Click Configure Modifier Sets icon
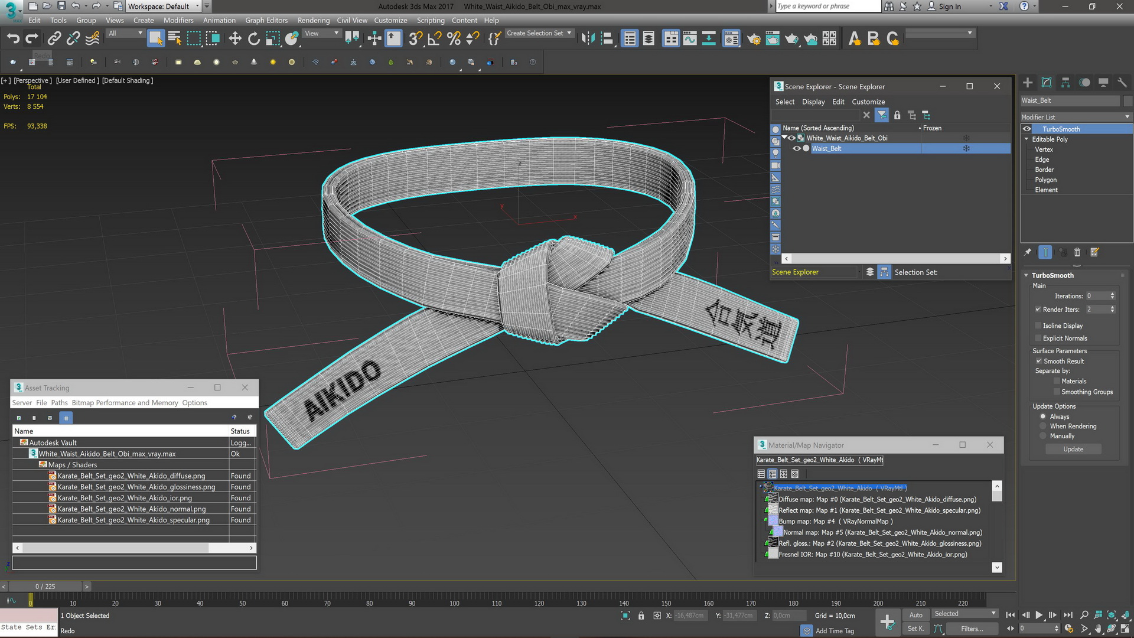Screen dimensions: 1134x638 coord(1094,252)
